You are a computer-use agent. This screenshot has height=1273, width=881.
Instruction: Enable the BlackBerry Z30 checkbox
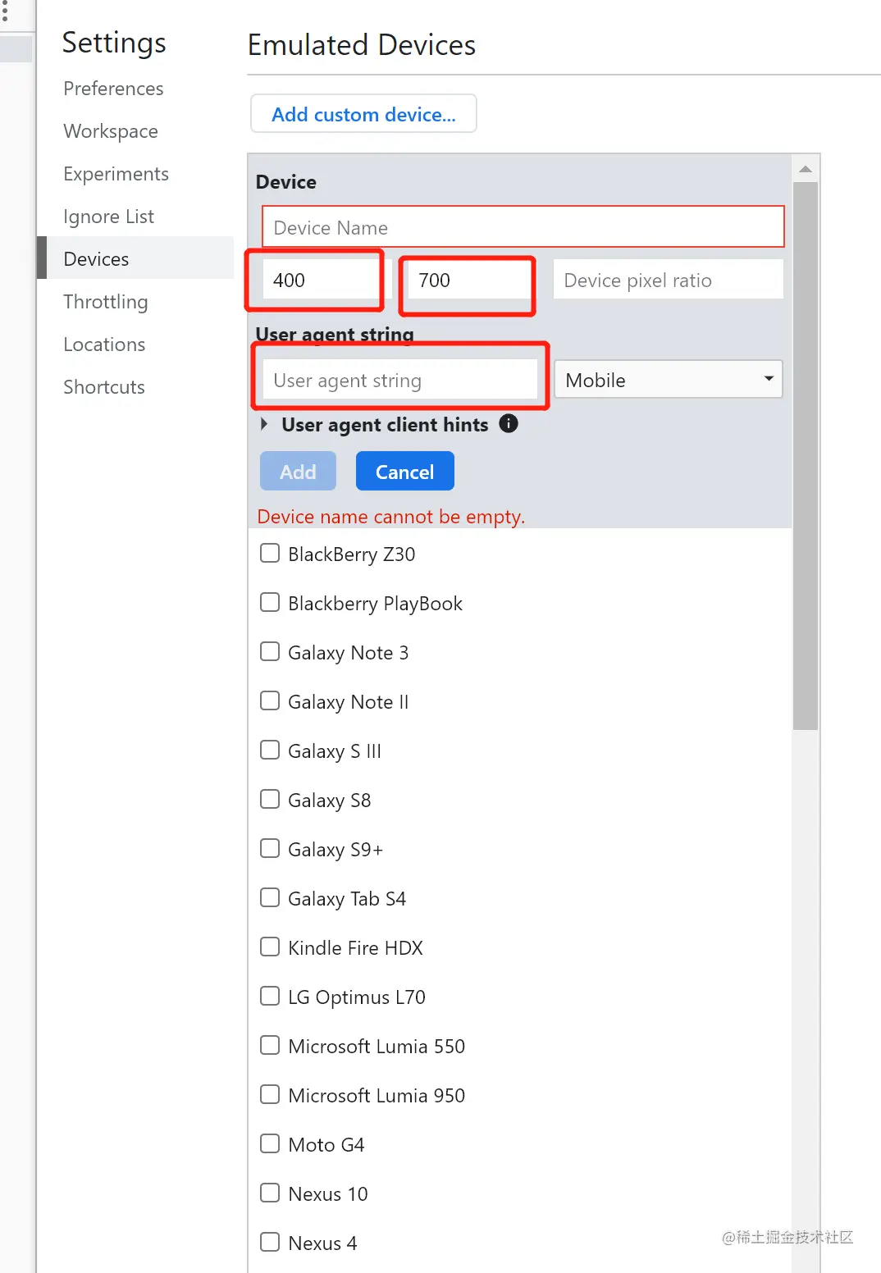click(x=270, y=554)
